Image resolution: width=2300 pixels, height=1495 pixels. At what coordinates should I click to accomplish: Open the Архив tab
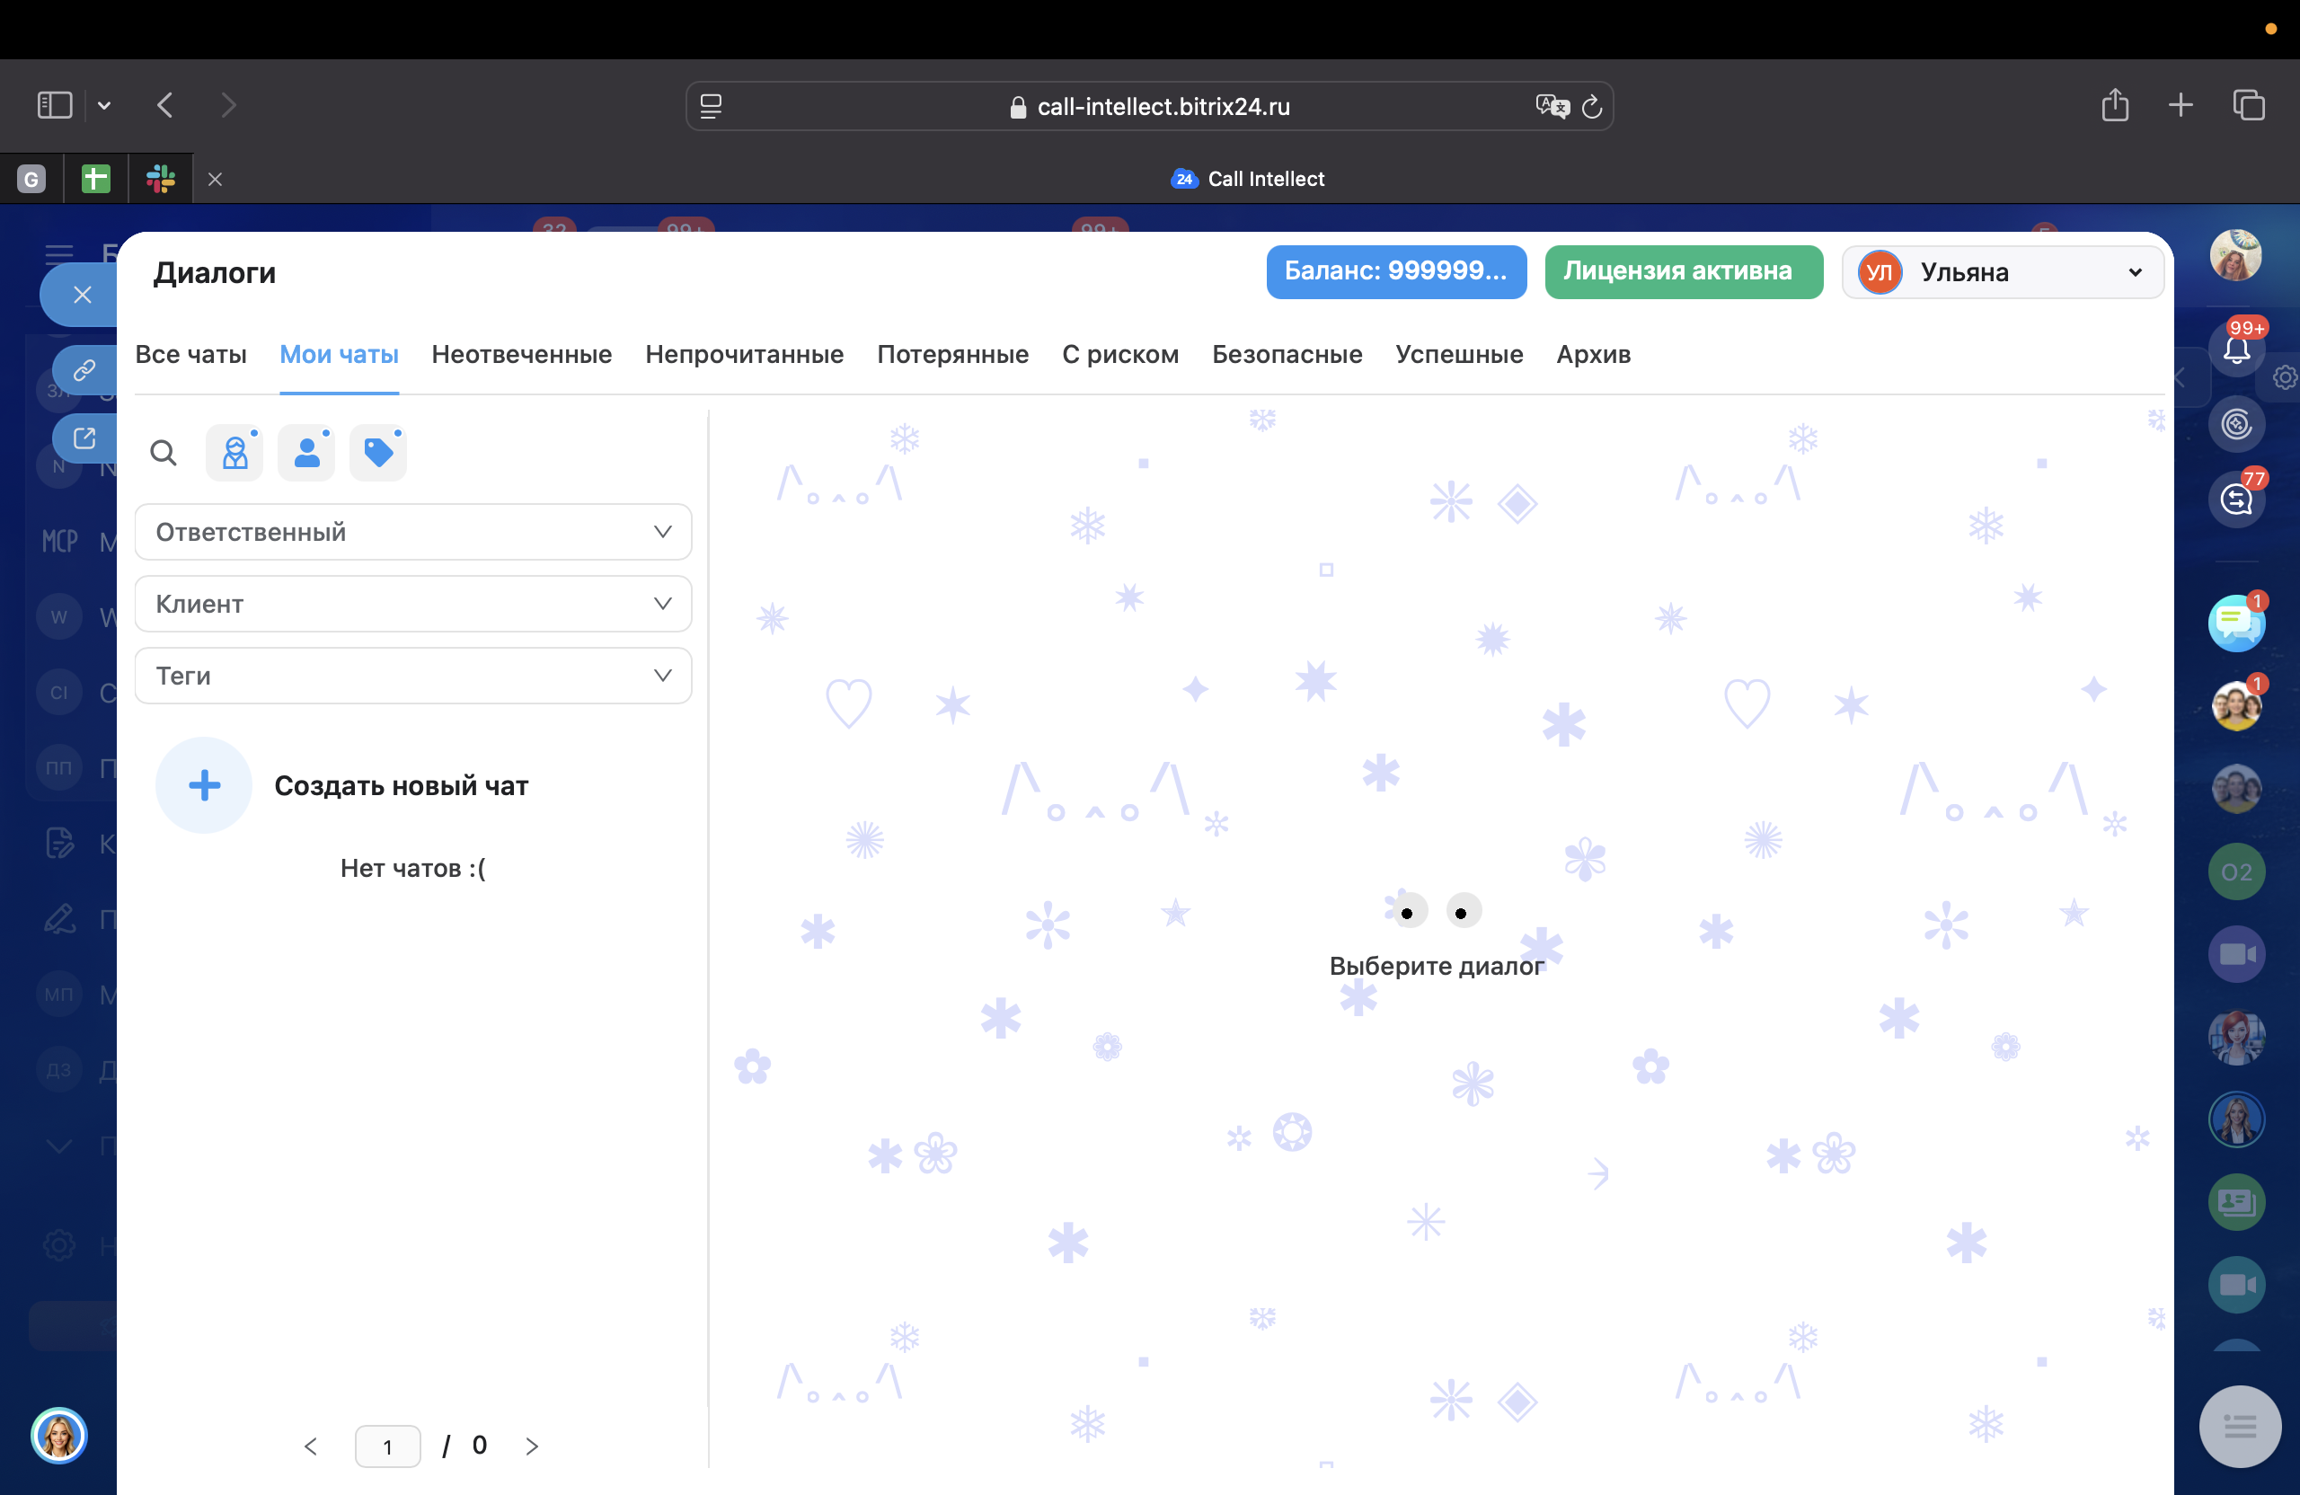[x=1593, y=355]
